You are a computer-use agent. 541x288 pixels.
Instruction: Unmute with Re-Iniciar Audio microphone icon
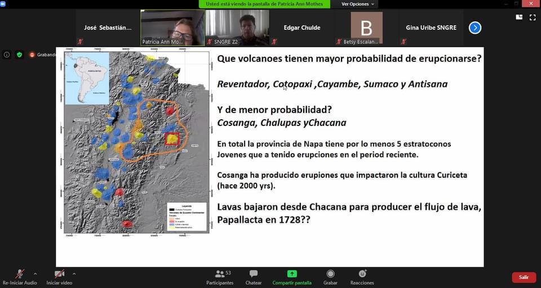(x=20, y=274)
